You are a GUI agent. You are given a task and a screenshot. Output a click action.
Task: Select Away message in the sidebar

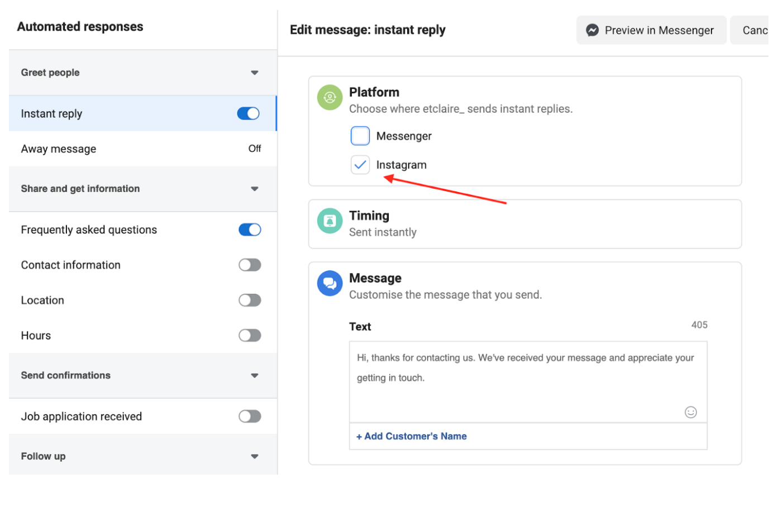click(x=59, y=149)
